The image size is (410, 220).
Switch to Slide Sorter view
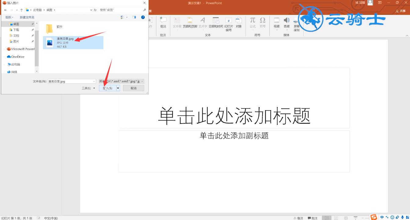pos(336,218)
